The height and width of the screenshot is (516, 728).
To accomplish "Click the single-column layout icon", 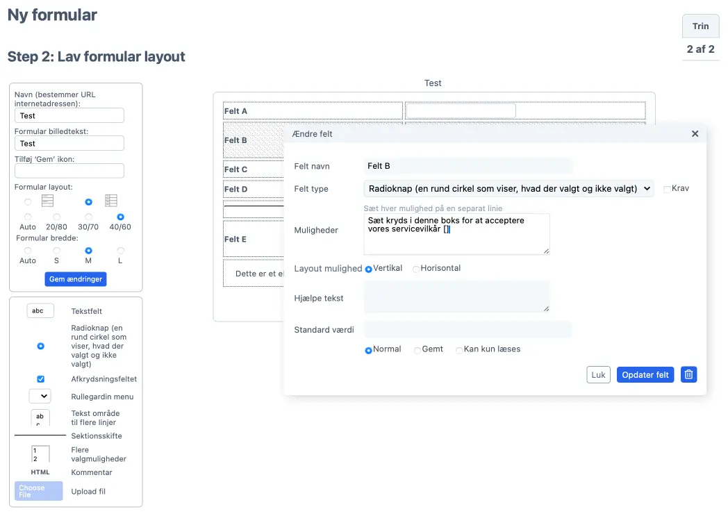I will 47,201.
